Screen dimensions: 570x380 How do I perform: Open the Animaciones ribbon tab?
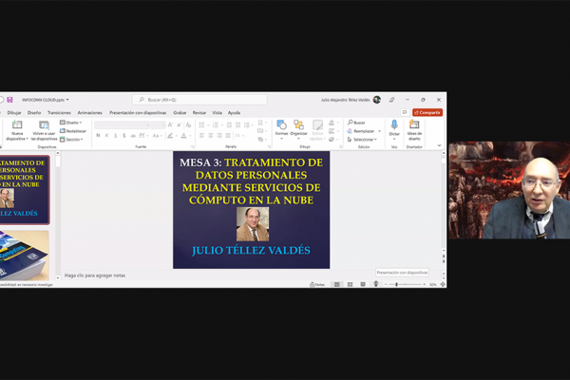pos(90,113)
